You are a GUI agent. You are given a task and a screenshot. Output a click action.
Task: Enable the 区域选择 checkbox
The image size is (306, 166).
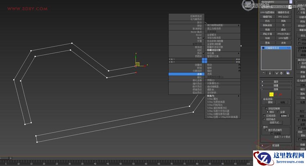pos(264,115)
